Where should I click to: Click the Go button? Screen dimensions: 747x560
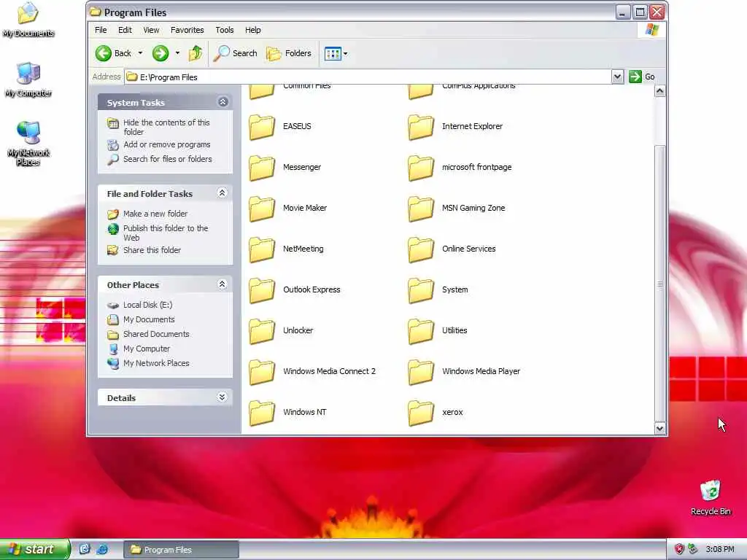point(642,77)
